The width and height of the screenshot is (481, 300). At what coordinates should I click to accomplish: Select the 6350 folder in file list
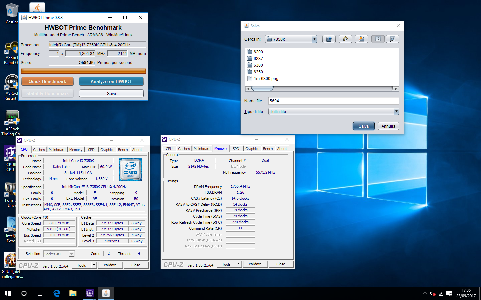pos(255,72)
